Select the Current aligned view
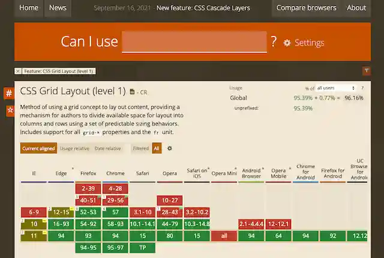This screenshot has height=258, width=384. click(x=38, y=148)
